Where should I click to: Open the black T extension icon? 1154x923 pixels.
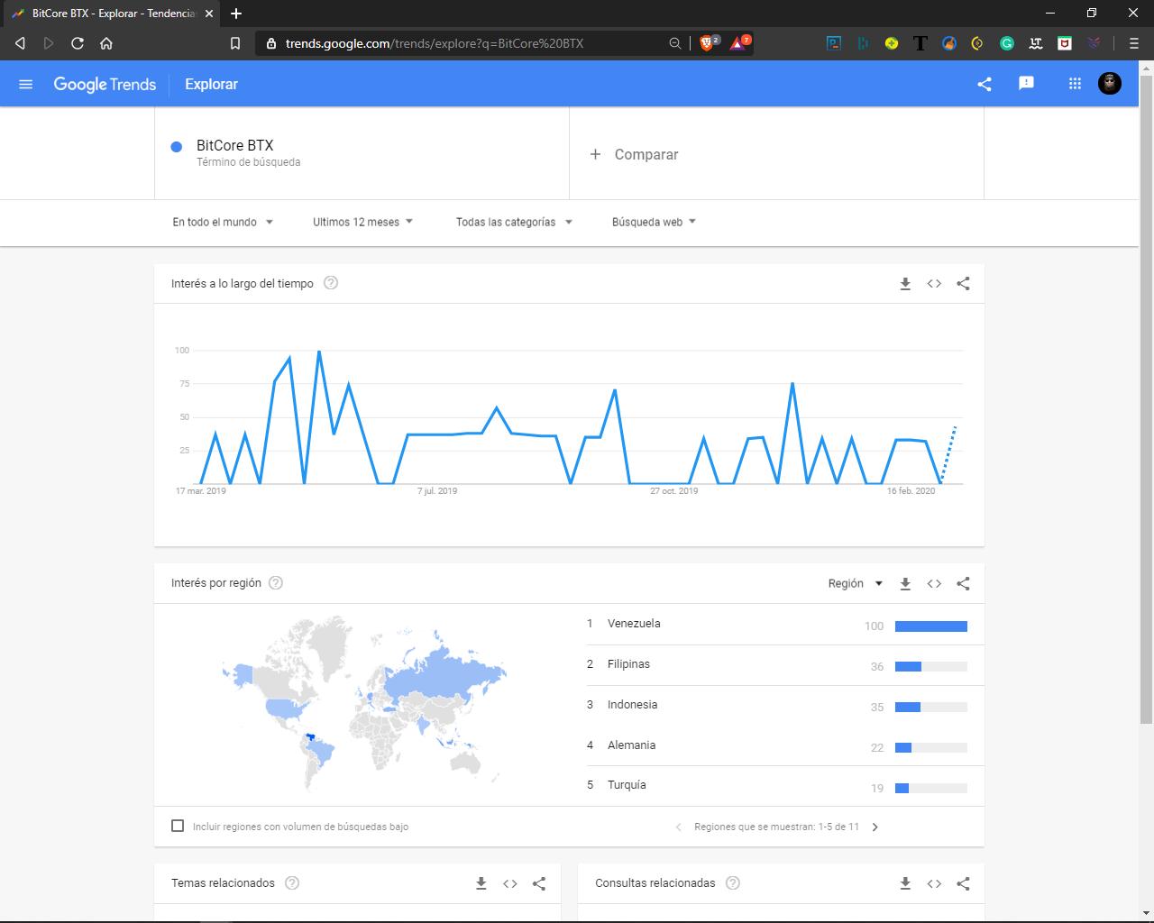920,43
